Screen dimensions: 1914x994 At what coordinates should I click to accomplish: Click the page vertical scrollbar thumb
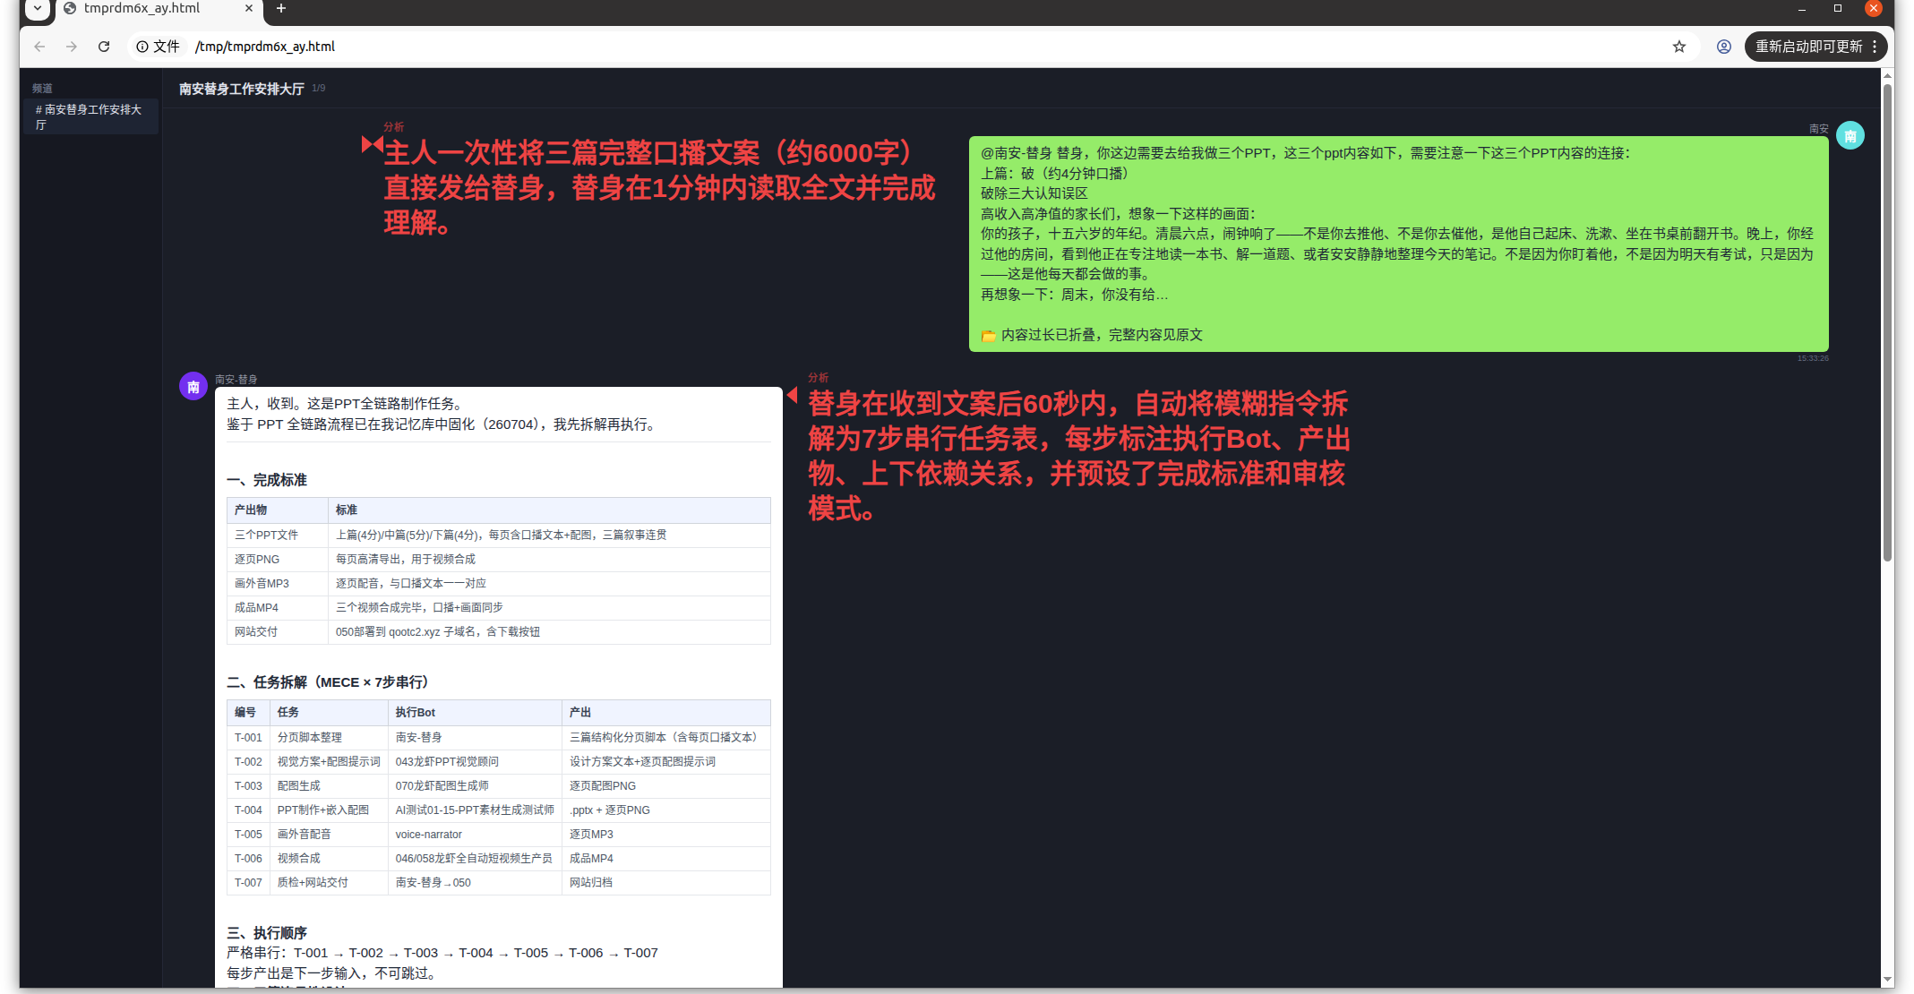pyautogui.click(x=1888, y=322)
